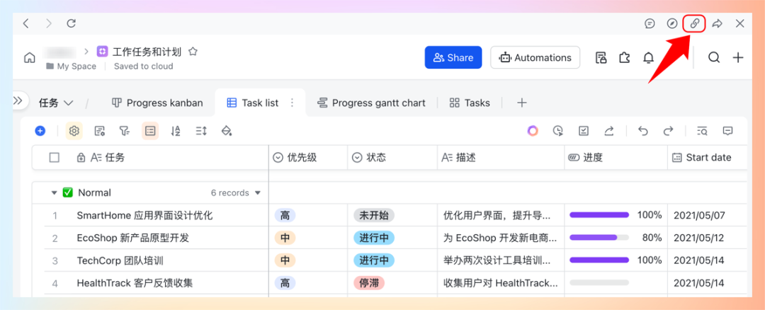
Task: Go forward with the right arrow
Action: coord(49,23)
